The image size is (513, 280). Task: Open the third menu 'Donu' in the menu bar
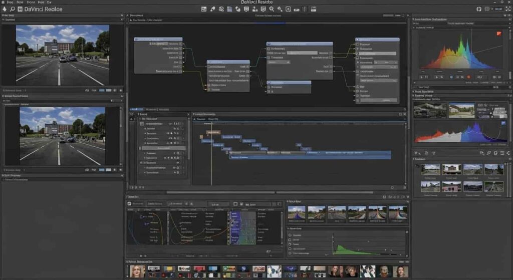[x=31, y=2]
